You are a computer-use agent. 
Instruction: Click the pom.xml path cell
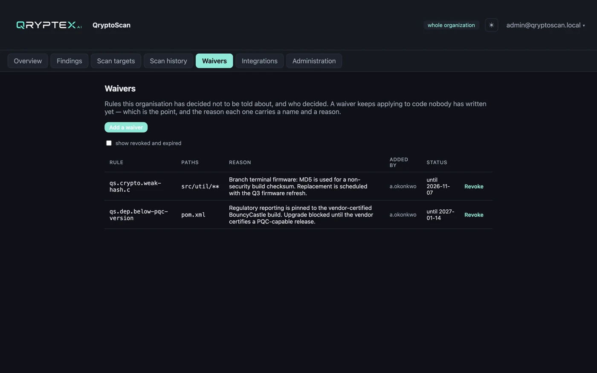coord(193,215)
